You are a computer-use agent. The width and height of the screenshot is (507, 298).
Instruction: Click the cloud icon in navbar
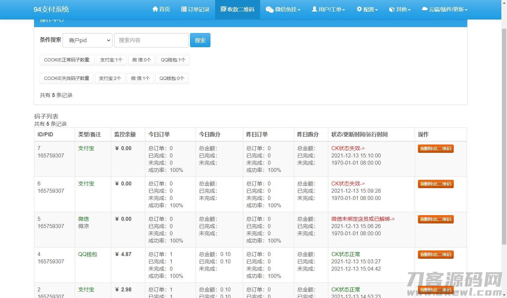(x=425, y=9)
